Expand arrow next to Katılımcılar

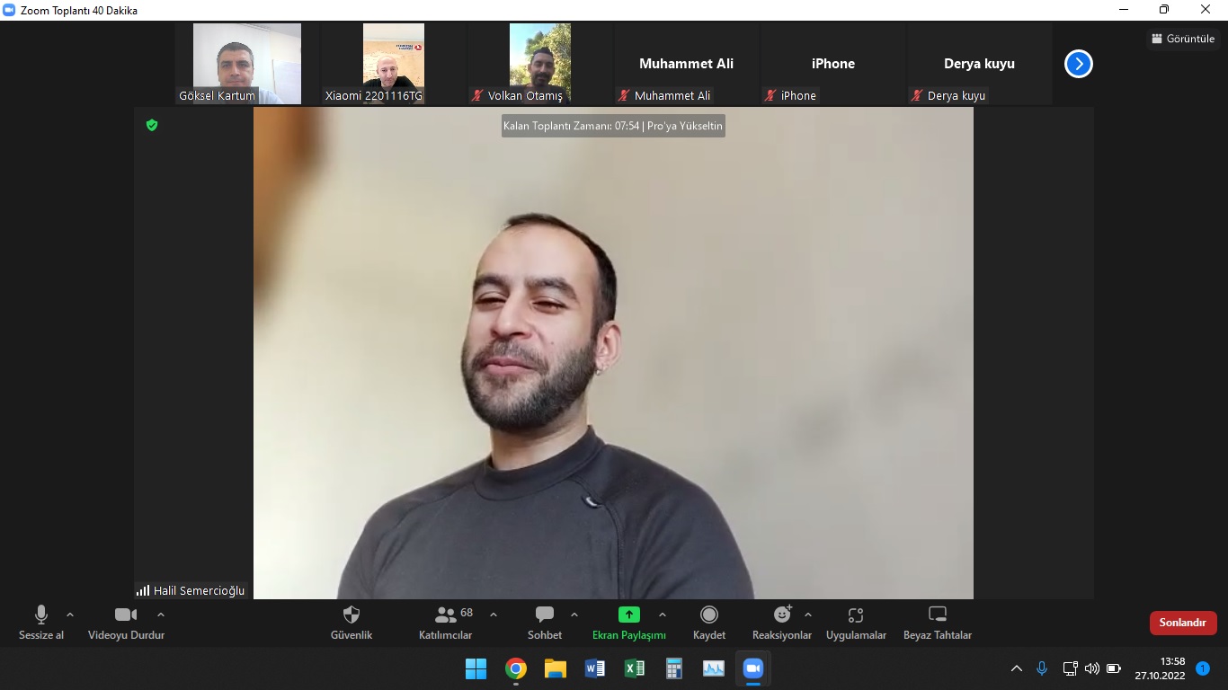click(x=494, y=615)
